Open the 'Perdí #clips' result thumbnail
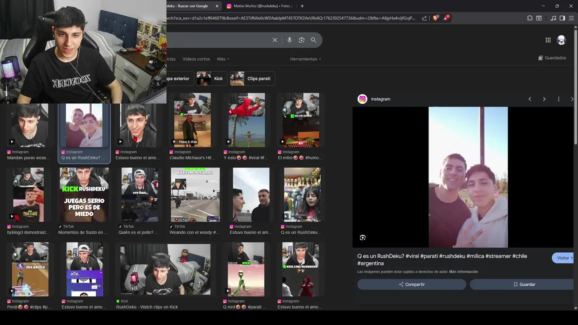The width and height of the screenshot is (578, 325). [30, 269]
